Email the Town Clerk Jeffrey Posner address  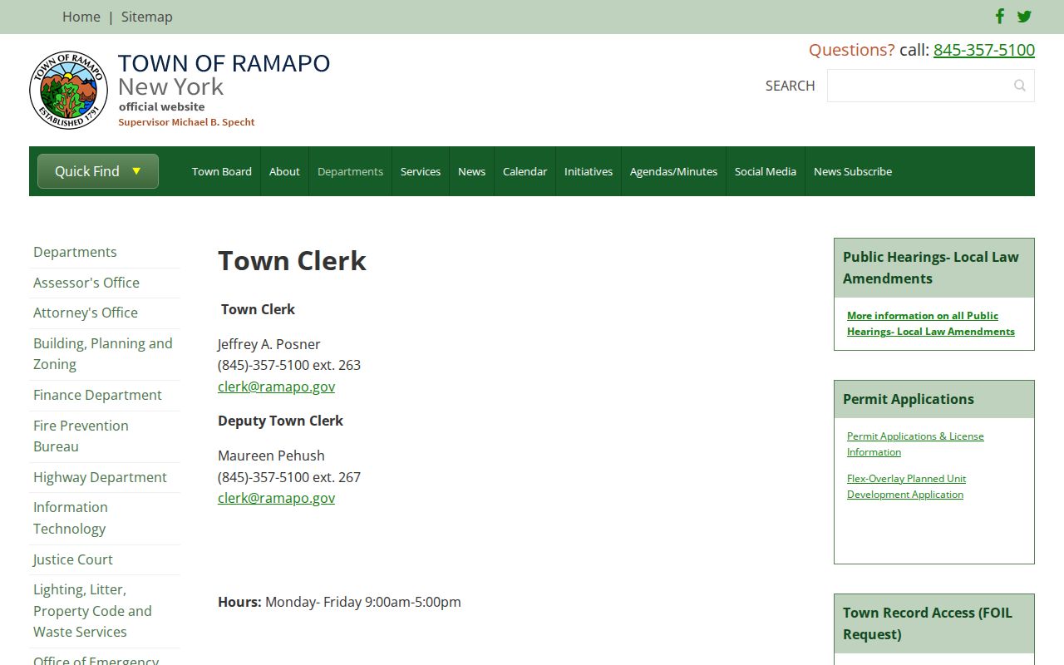(276, 387)
